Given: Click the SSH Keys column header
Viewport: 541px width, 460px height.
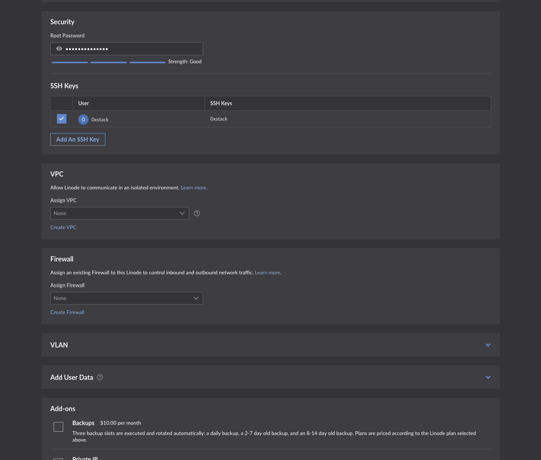Looking at the screenshot, I should click(221, 103).
